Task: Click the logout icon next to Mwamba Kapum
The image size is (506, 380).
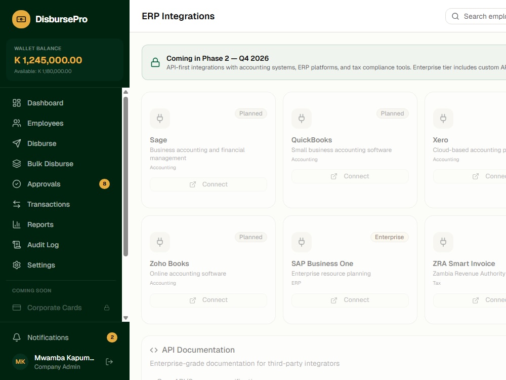Action: point(109,362)
